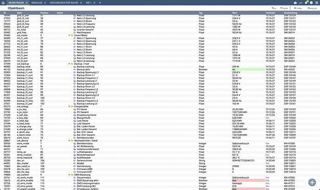320x190 pixels.
Task: Sort by the Name column header
Action: pos(60,13)
